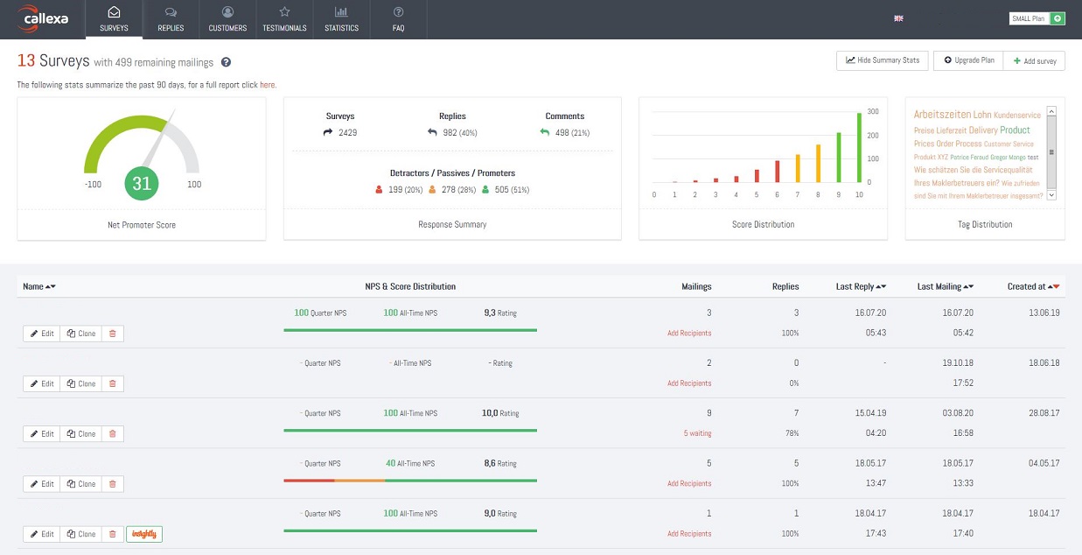Delete the survey created 13.06.19
Viewport: 1082px width, 555px height.
[x=113, y=334]
